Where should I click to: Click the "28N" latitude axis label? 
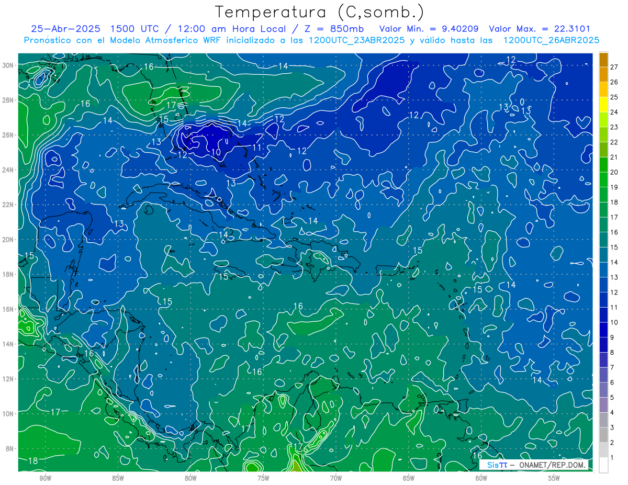coord(8,100)
